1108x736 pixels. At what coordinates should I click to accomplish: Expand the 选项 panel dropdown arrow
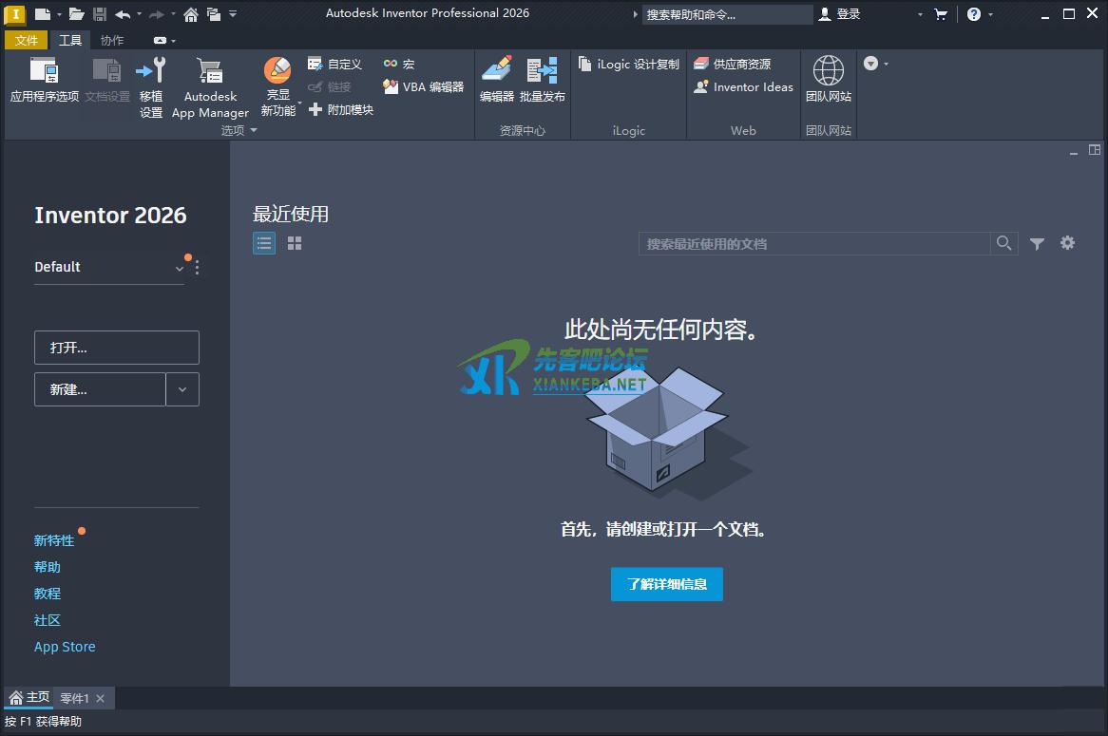click(x=254, y=131)
